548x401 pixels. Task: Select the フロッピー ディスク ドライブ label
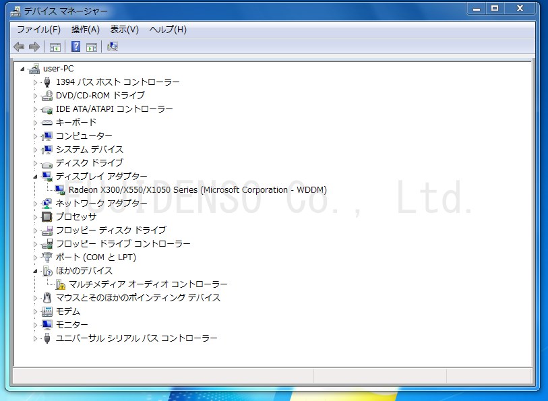coord(111,230)
